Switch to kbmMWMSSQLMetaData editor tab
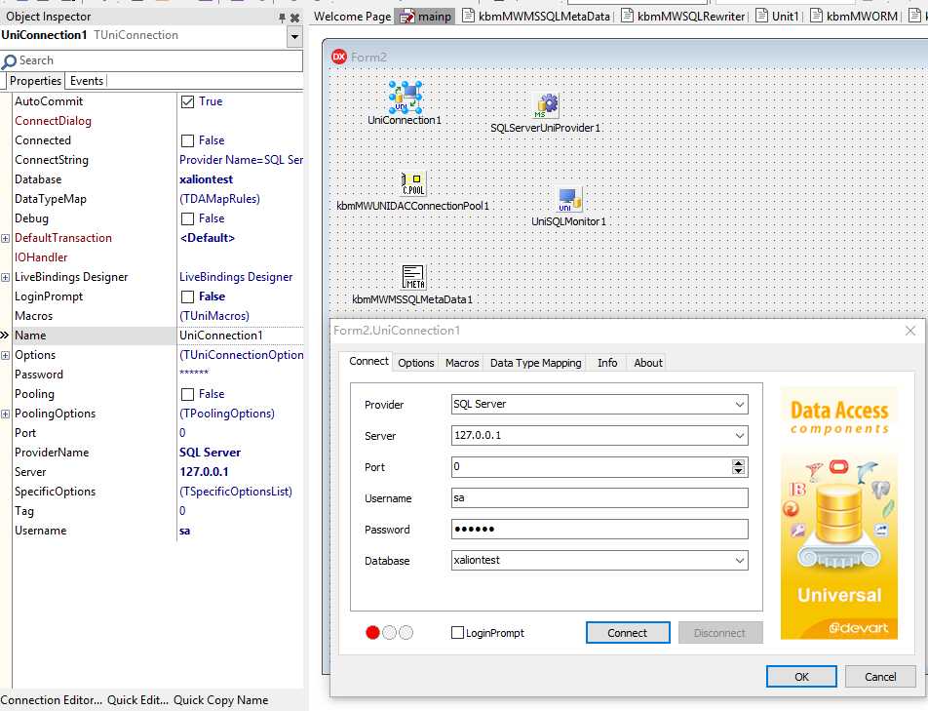 pos(537,17)
